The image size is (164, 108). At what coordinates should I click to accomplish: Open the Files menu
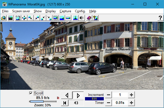[5, 11]
